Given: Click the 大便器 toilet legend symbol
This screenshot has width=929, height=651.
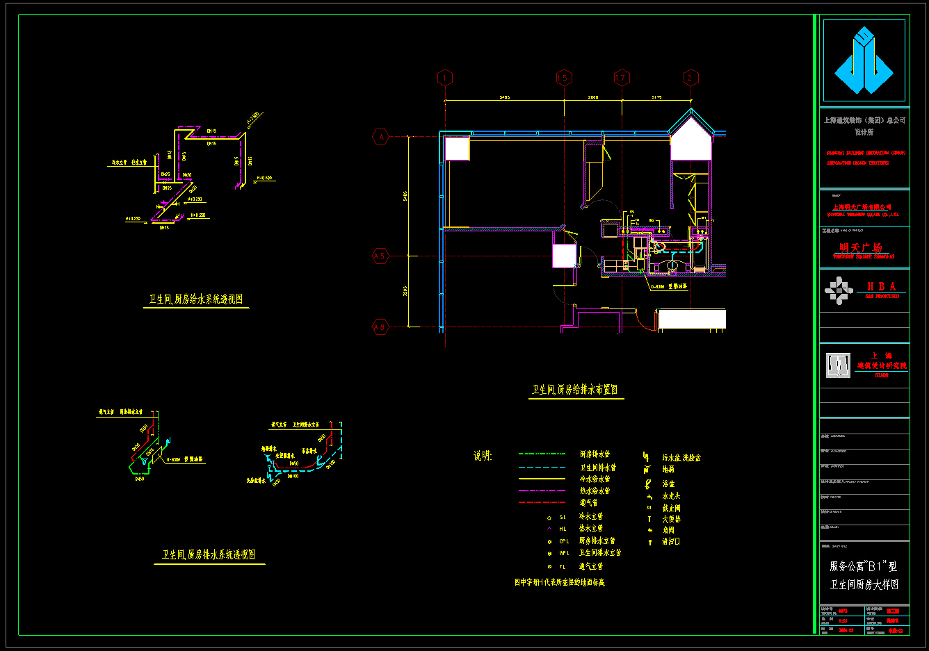Looking at the screenshot, I should [649, 519].
